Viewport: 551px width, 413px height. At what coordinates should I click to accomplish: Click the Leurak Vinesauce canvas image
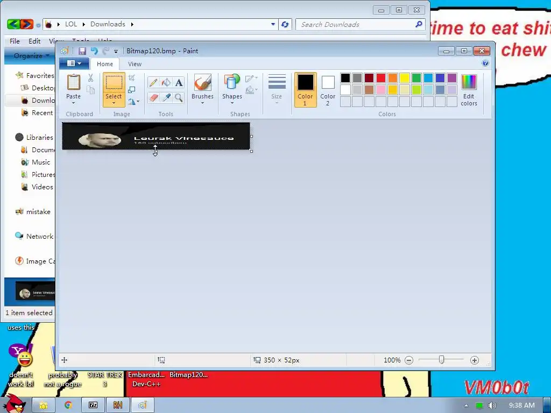(156, 136)
